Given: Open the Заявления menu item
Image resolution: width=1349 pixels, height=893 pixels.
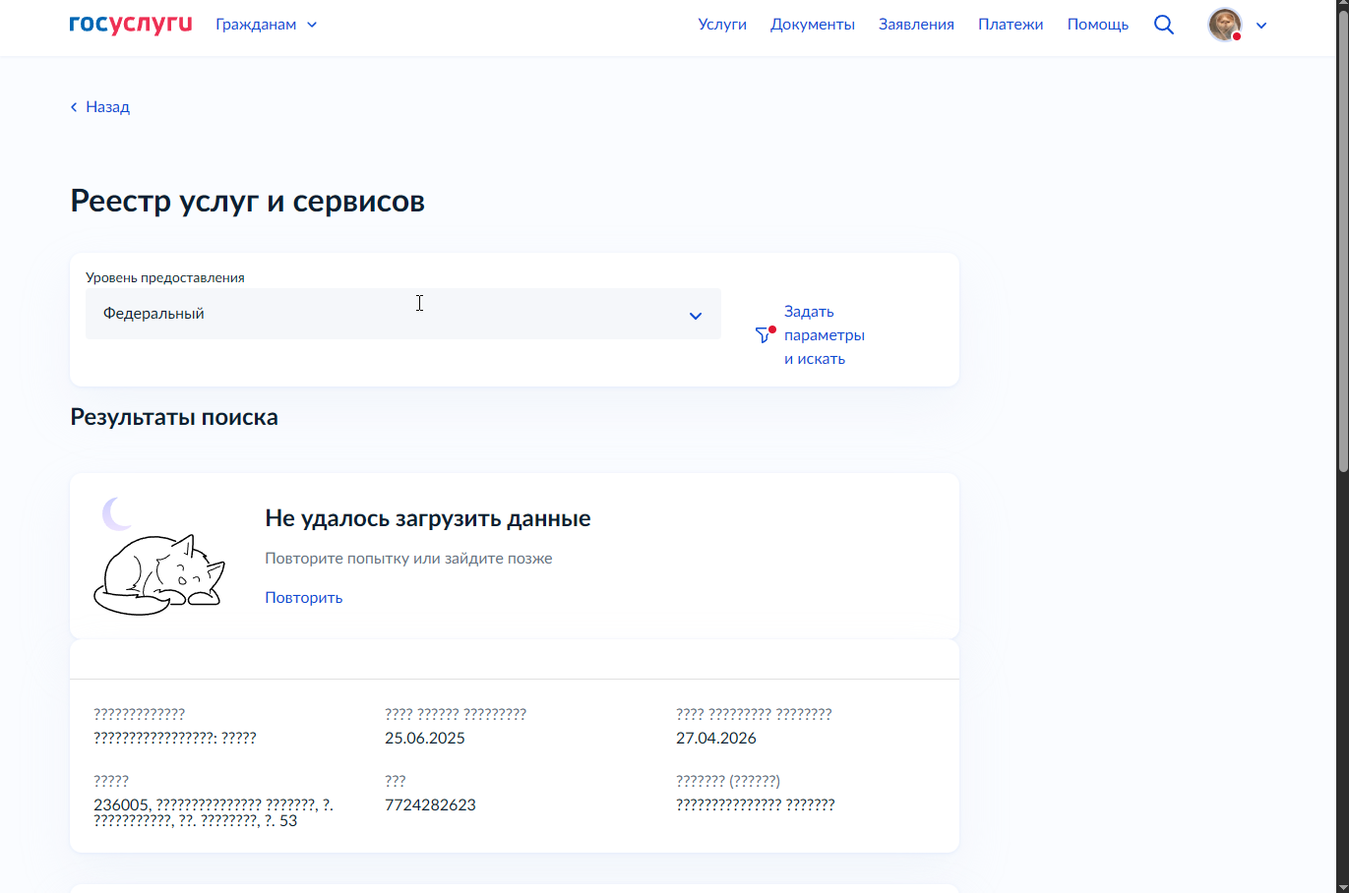Looking at the screenshot, I should [916, 25].
